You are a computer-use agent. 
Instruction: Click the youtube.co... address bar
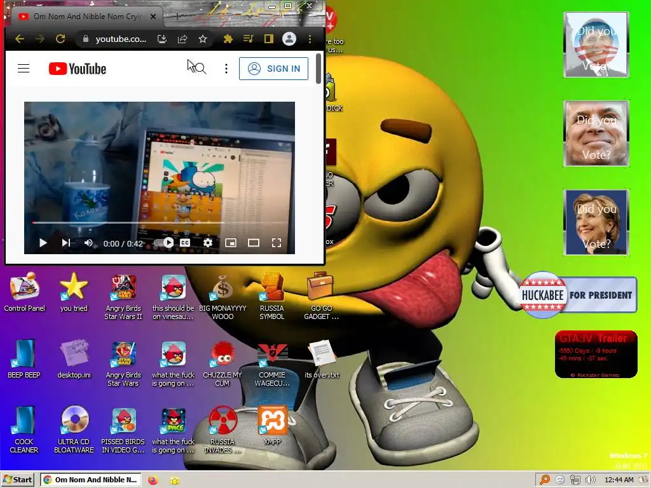(x=120, y=39)
